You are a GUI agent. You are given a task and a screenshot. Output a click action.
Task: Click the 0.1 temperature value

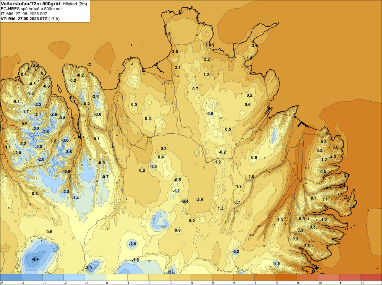[97, 139]
